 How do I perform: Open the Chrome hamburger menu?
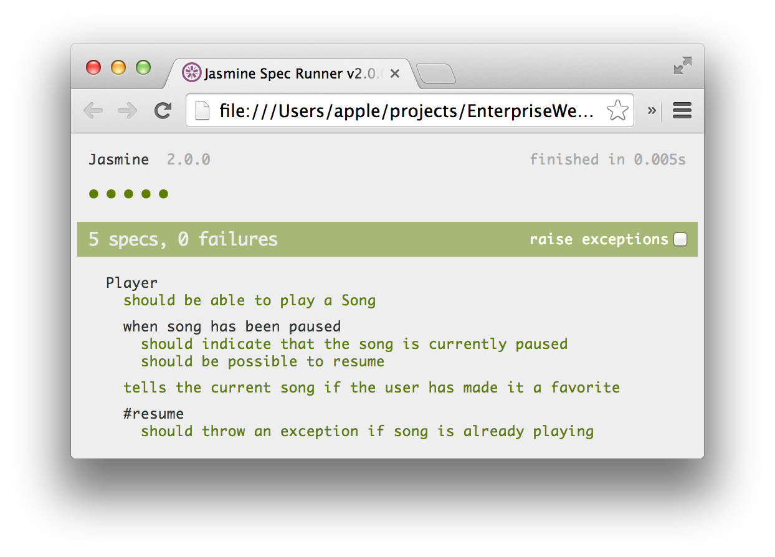(682, 110)
